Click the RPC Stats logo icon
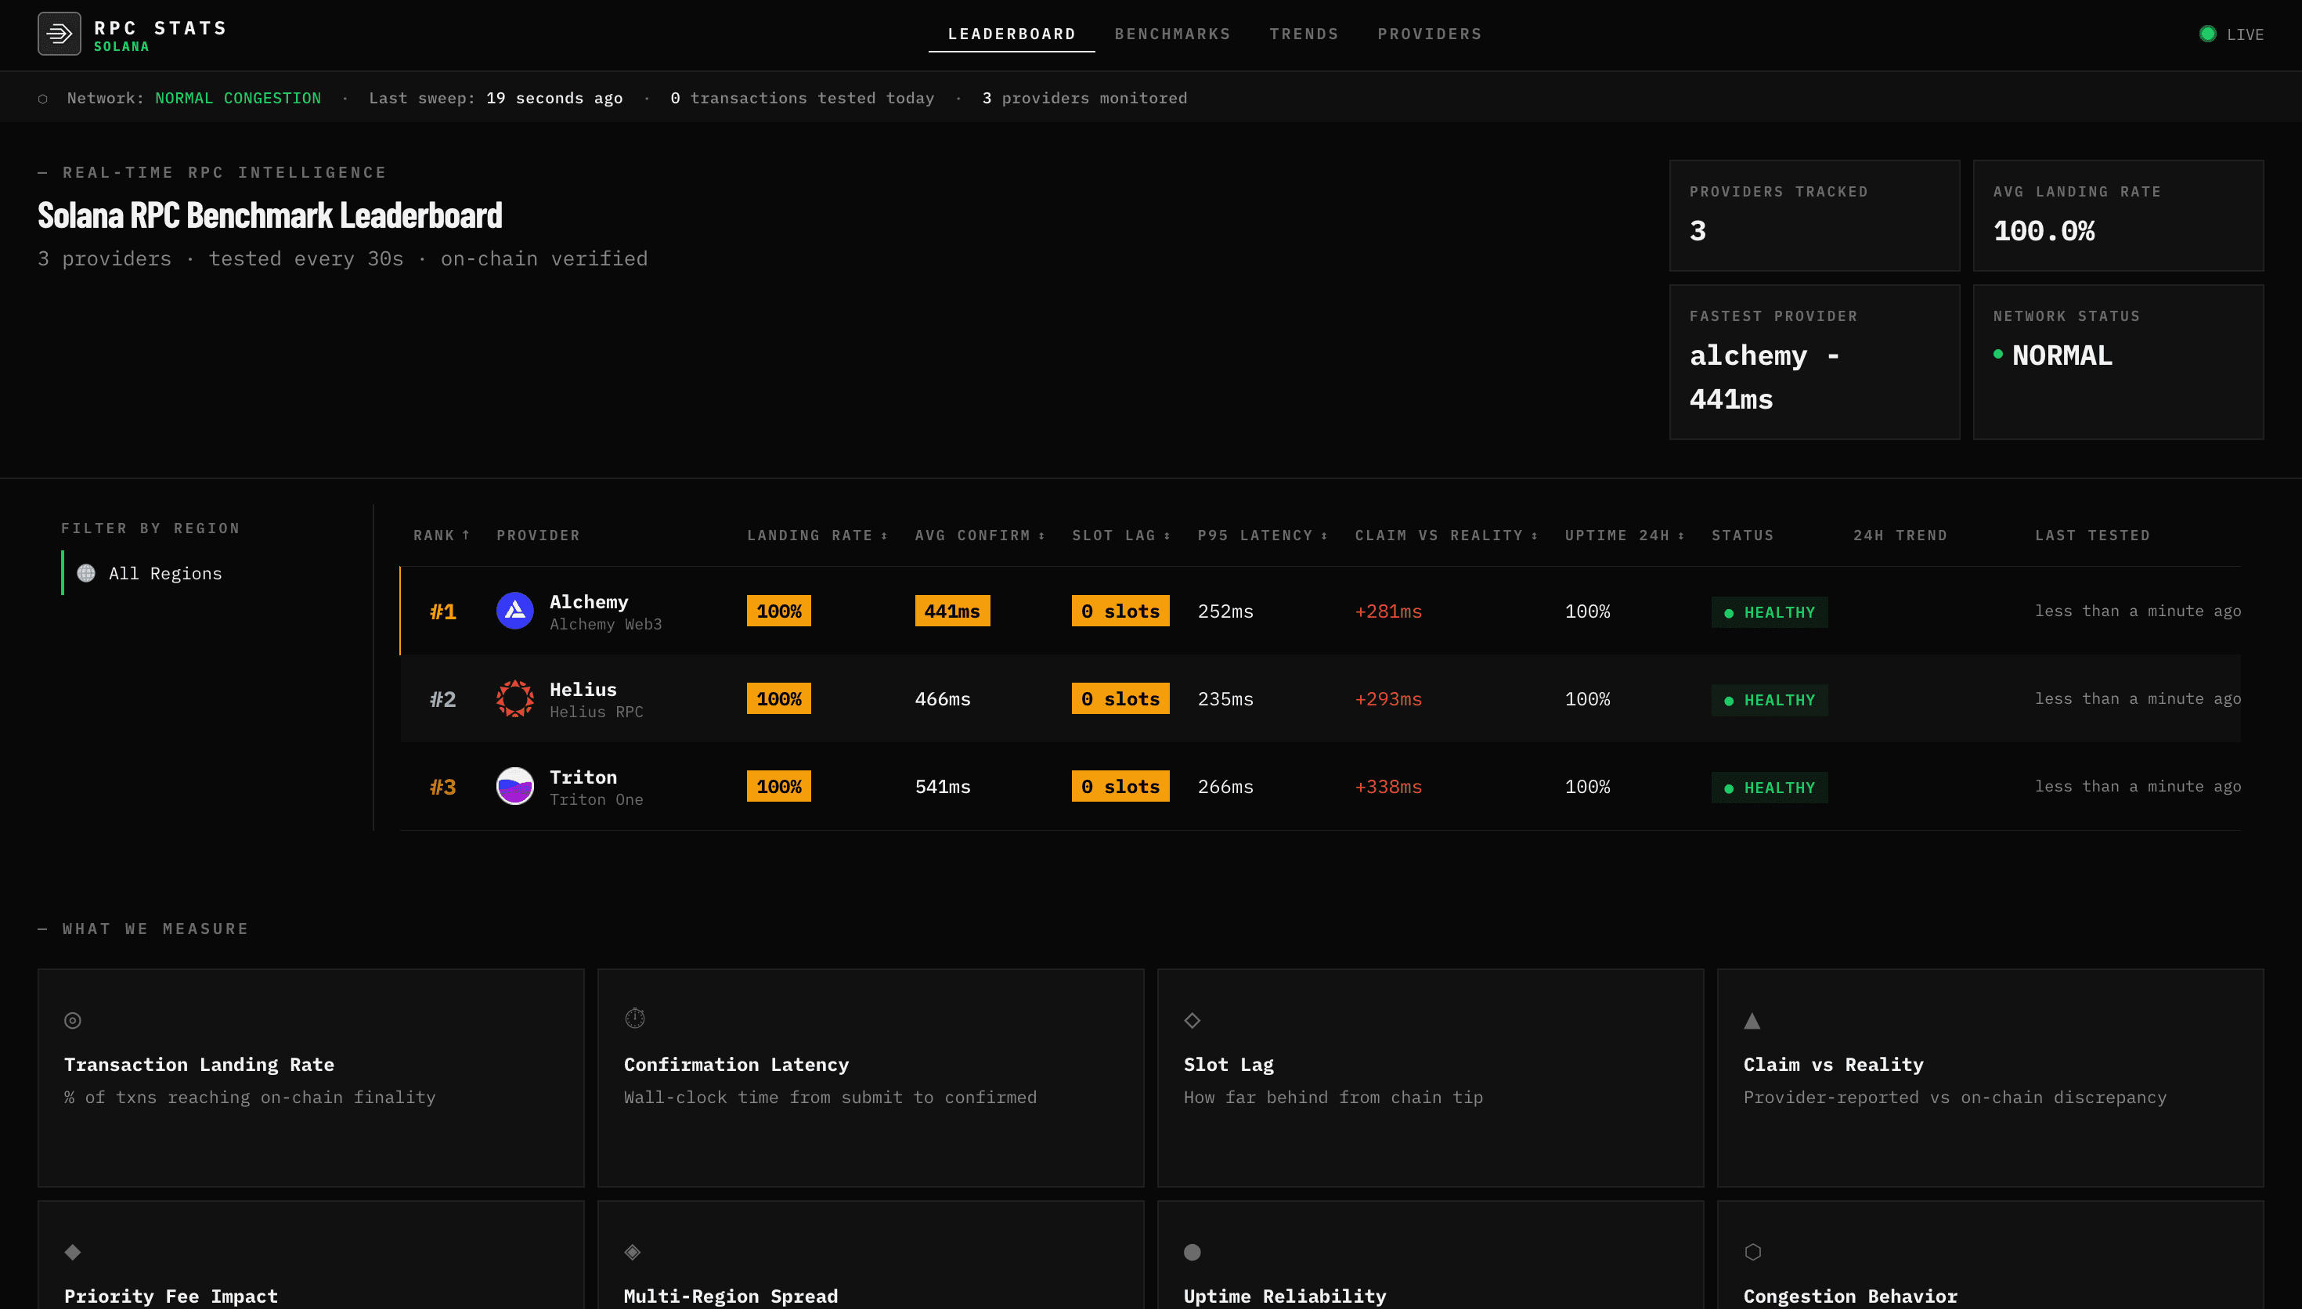Viewport: 2302px width, 1309px height. tap(60, 34)
